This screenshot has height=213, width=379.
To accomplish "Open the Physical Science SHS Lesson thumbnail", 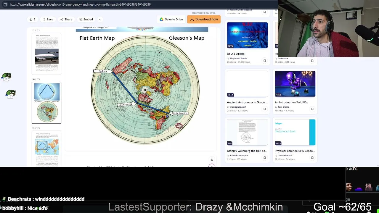I will [x=295, y=132].
